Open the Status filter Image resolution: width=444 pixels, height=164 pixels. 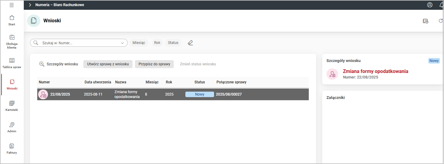tap(173, 43)
